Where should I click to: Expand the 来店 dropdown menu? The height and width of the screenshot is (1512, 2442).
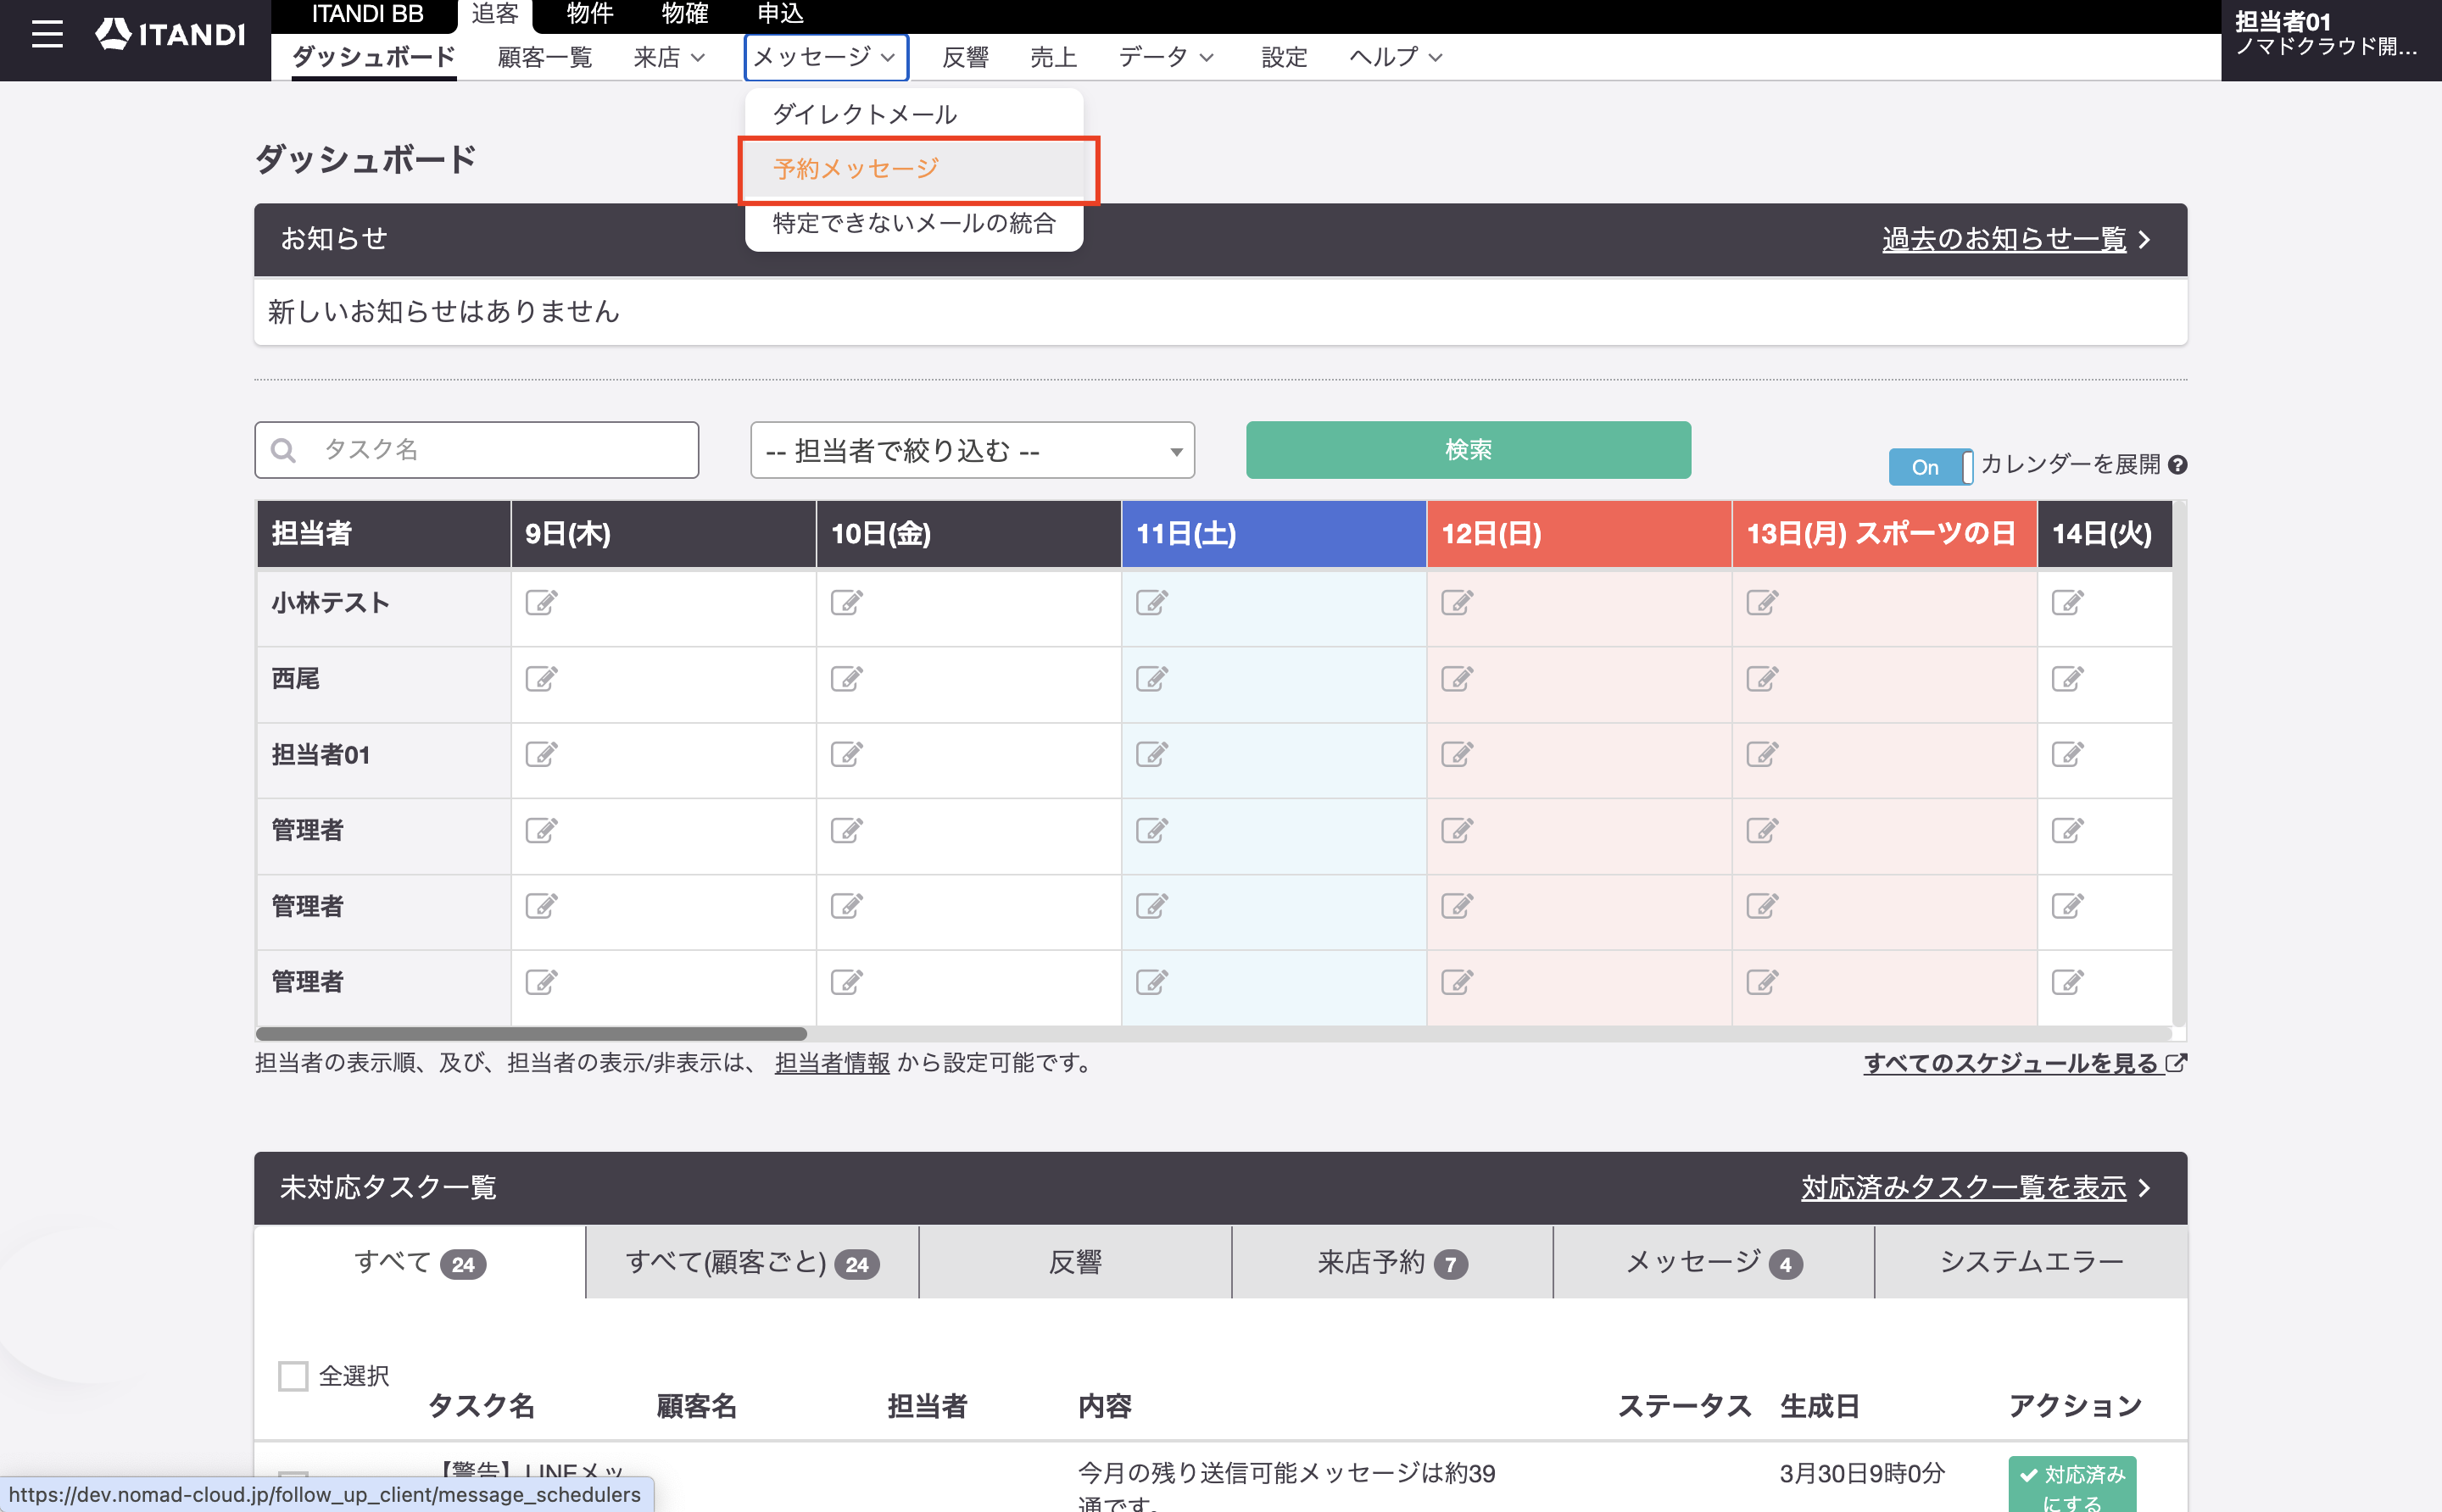pyautogui.click(x=669, y=57)
